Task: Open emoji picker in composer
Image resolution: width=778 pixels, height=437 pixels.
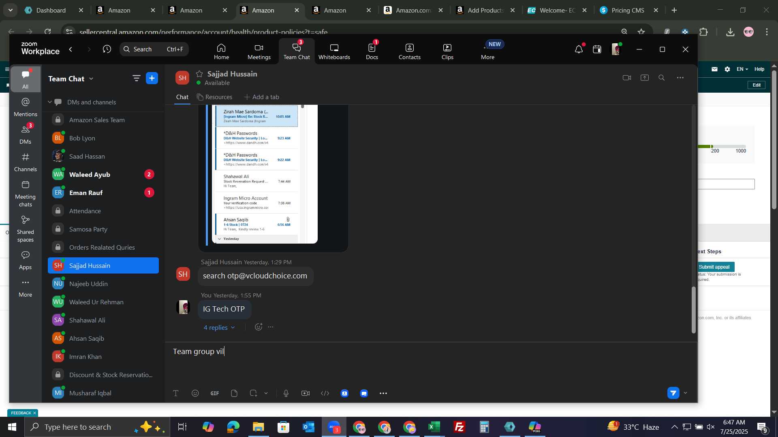Action: [195, 393]
